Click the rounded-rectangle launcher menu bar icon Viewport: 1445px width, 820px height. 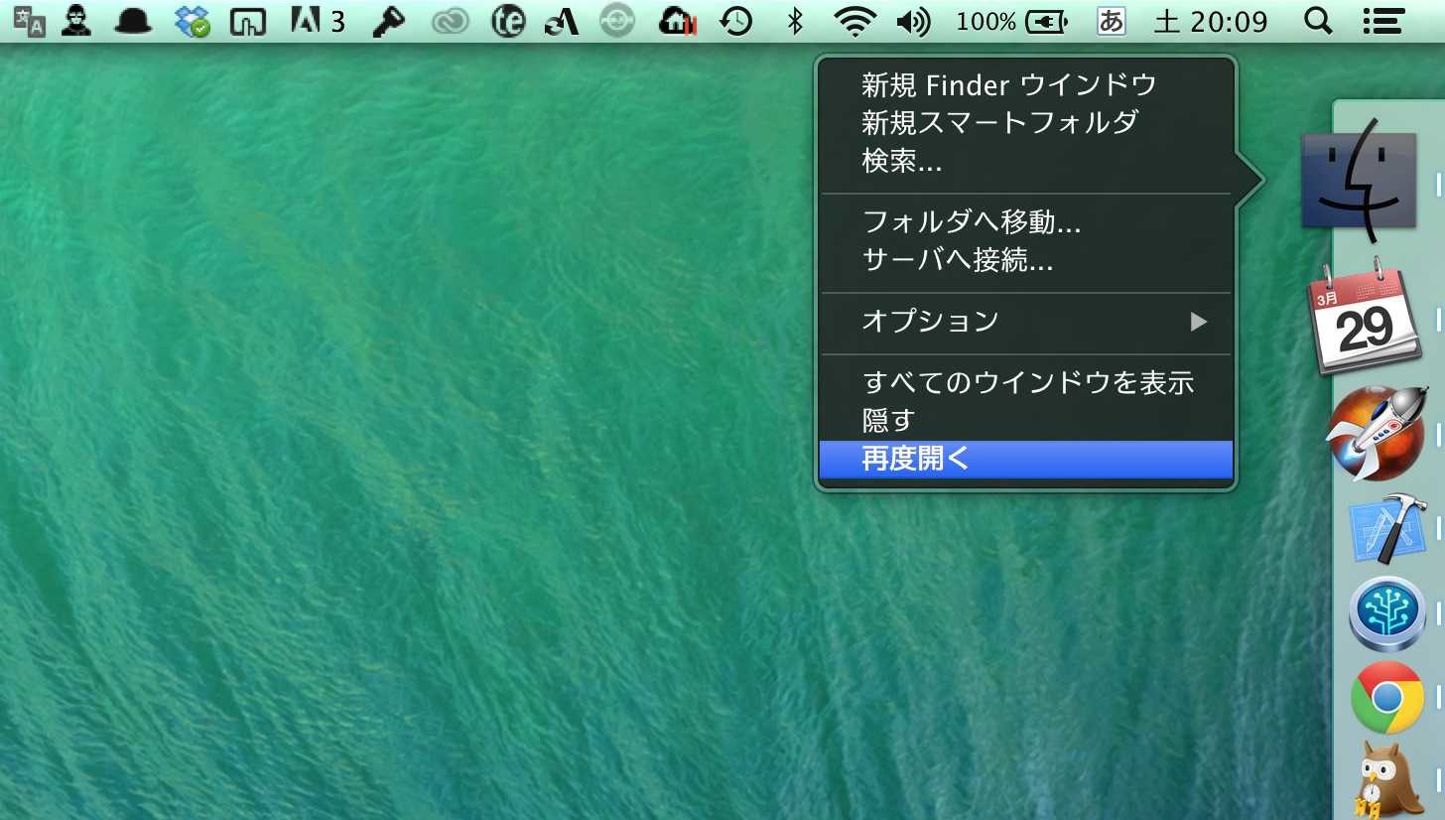[x=247, y=22]
